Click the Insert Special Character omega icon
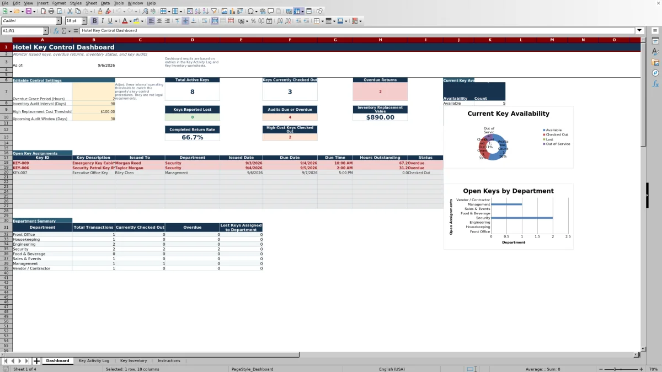 coord(250,11)
